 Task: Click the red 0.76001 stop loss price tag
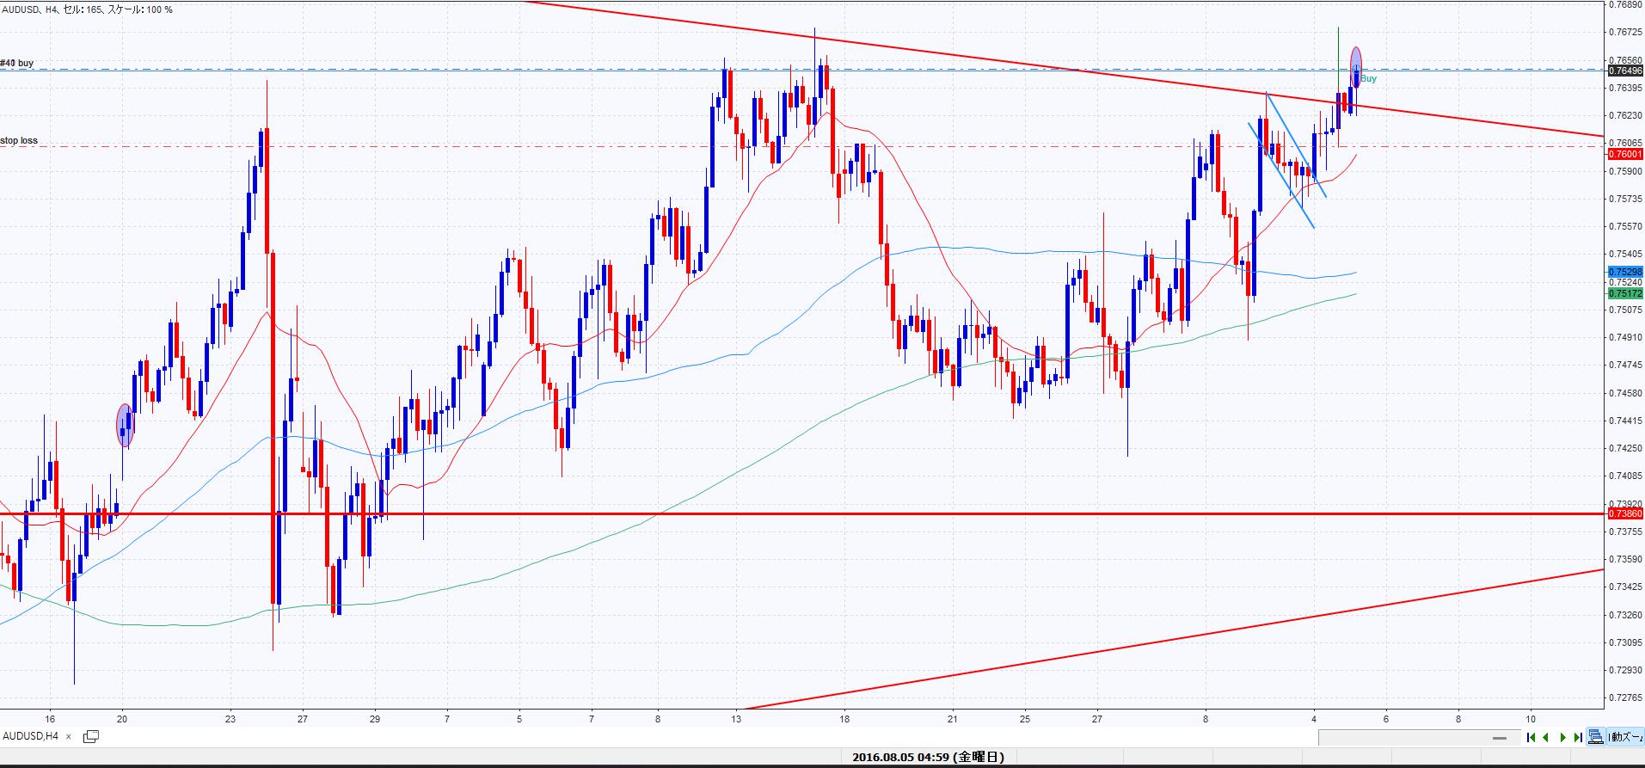[x=1624, y=154]
